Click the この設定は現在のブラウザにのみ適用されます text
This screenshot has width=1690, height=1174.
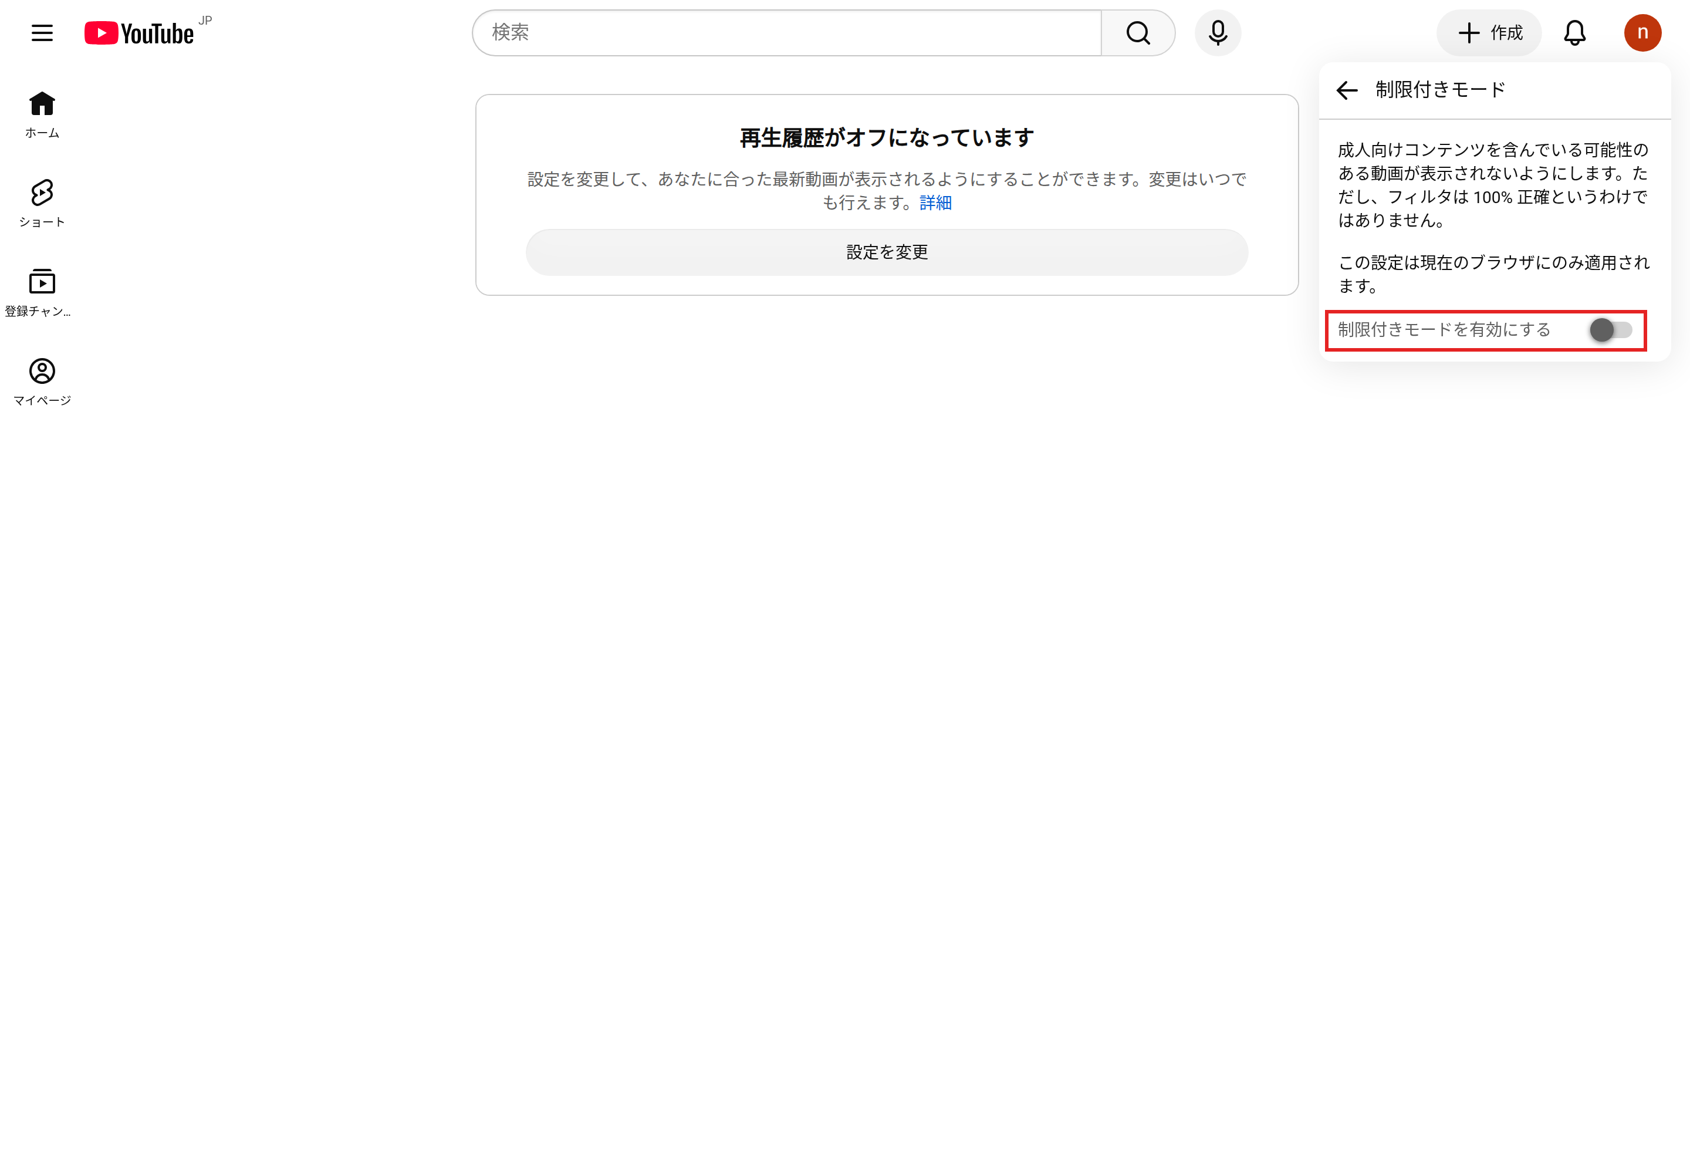(x=1493, y=274)
